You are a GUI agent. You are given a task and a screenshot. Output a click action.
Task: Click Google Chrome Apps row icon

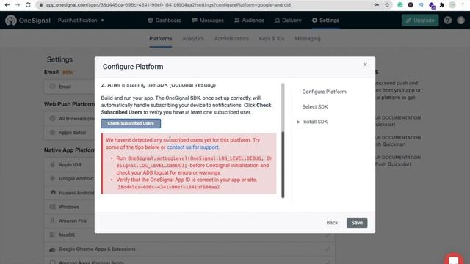[x=52, y=249]
